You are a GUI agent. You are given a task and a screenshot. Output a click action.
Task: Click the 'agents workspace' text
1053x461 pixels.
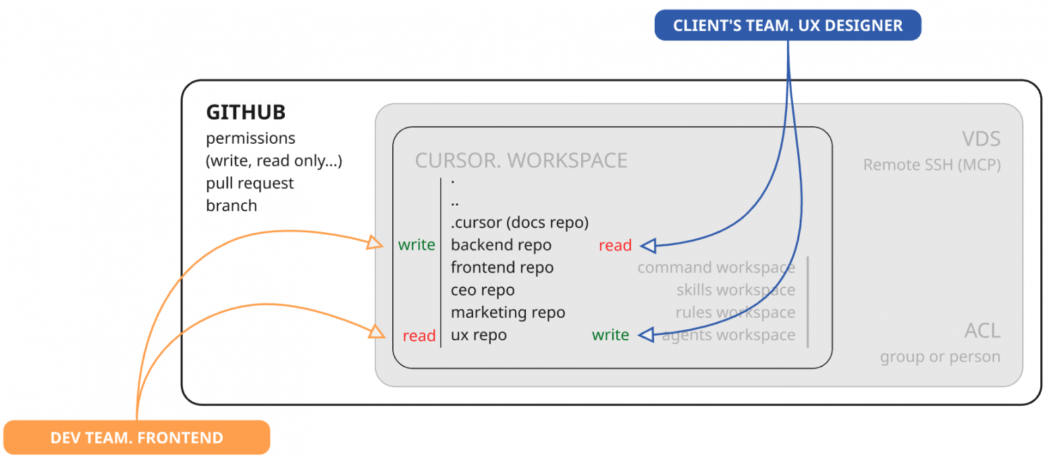(x=728, y=335)
